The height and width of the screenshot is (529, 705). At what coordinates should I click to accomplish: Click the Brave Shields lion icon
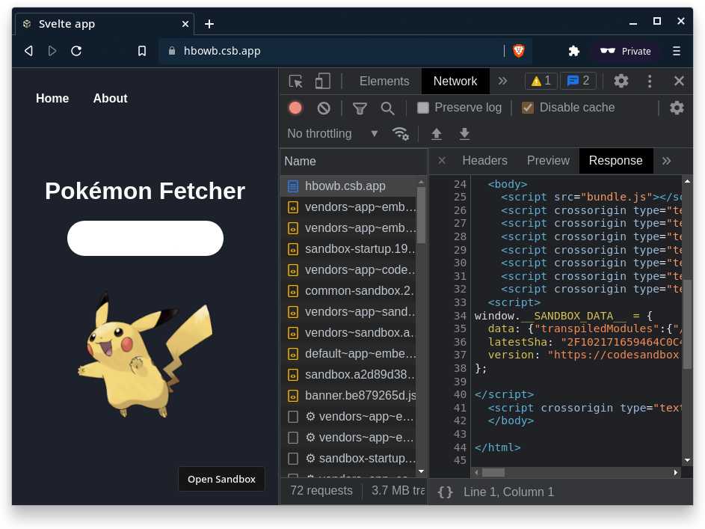click(518, 51)
